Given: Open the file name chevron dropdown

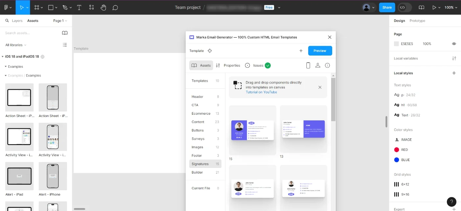Looking at the screenshot, I should pos(279,7).
